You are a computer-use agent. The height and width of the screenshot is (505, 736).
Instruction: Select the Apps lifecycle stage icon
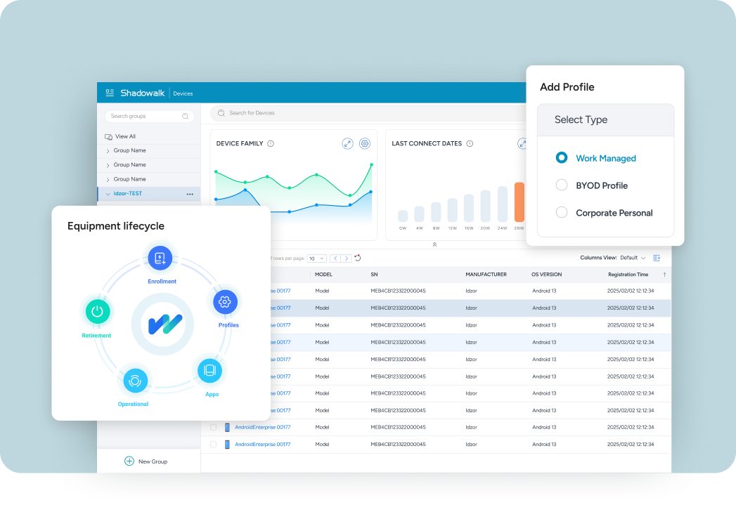(x=209, y=369)
